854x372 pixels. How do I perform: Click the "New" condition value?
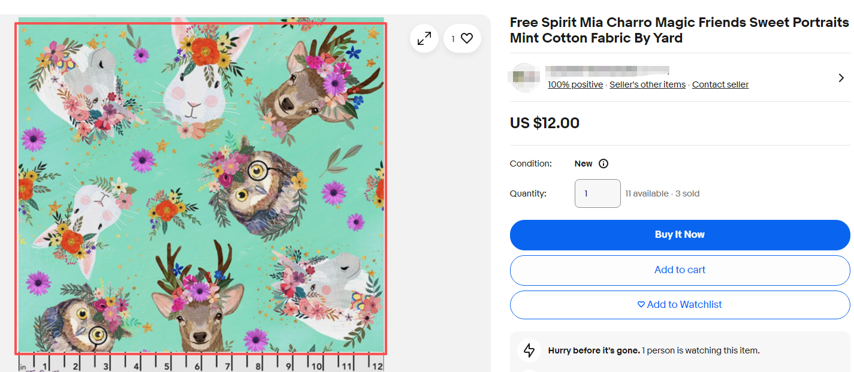[583, 164]
